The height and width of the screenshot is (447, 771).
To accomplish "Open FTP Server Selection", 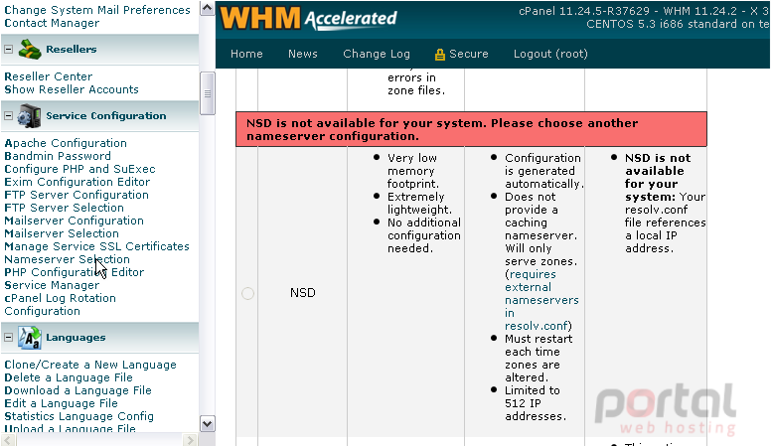I will 64,208.
